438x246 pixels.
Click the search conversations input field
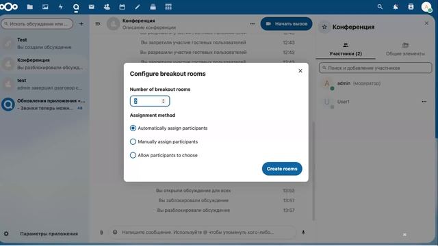pyautogui.click(x=37, y=24)
